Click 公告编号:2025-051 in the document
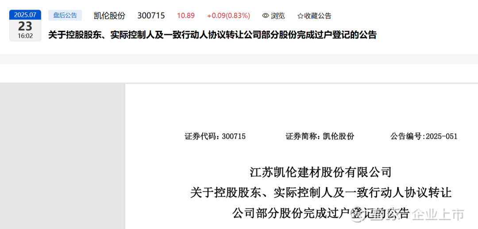 [424, 136]
